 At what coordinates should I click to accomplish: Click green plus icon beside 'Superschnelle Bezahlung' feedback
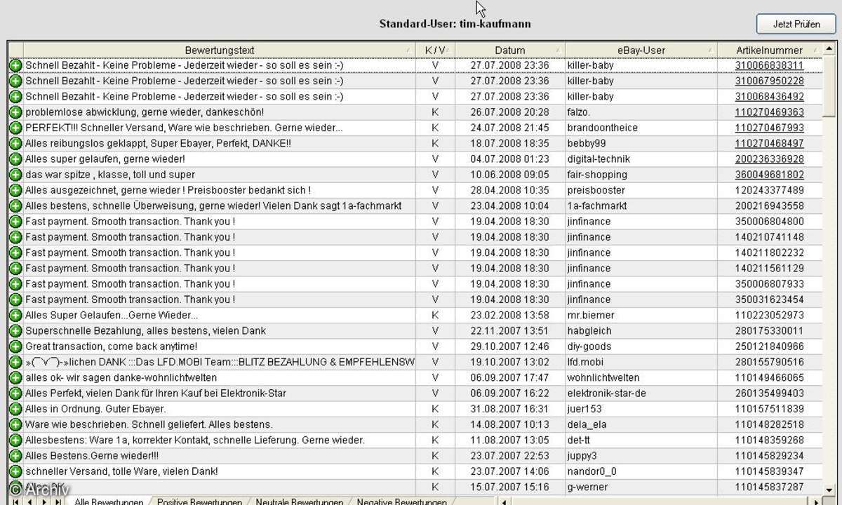pyautogui.click(x=15, y=331)
